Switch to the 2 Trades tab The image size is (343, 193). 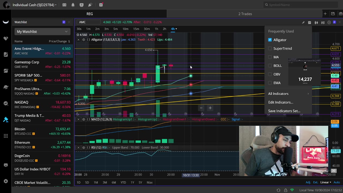[x=245, y=14]
